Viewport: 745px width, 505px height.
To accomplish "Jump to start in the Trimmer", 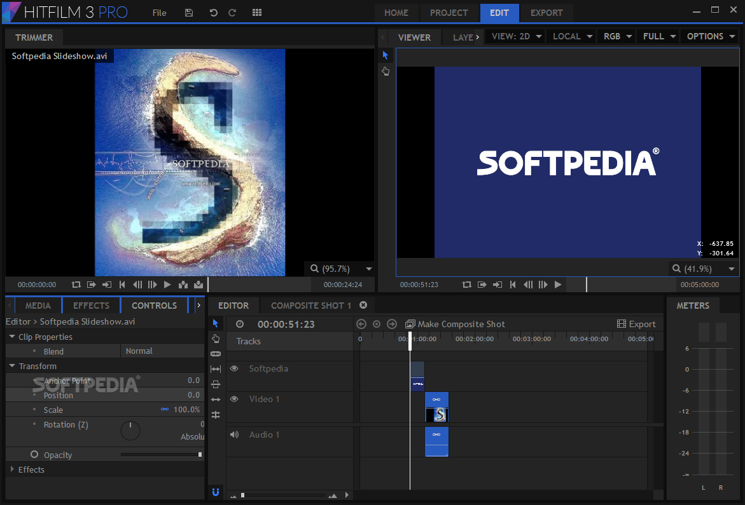I will pyautogui.click(x=122, y=285).
